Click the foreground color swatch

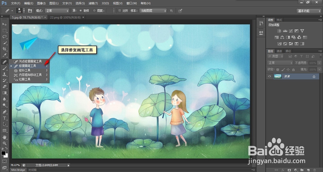(3, 153)
